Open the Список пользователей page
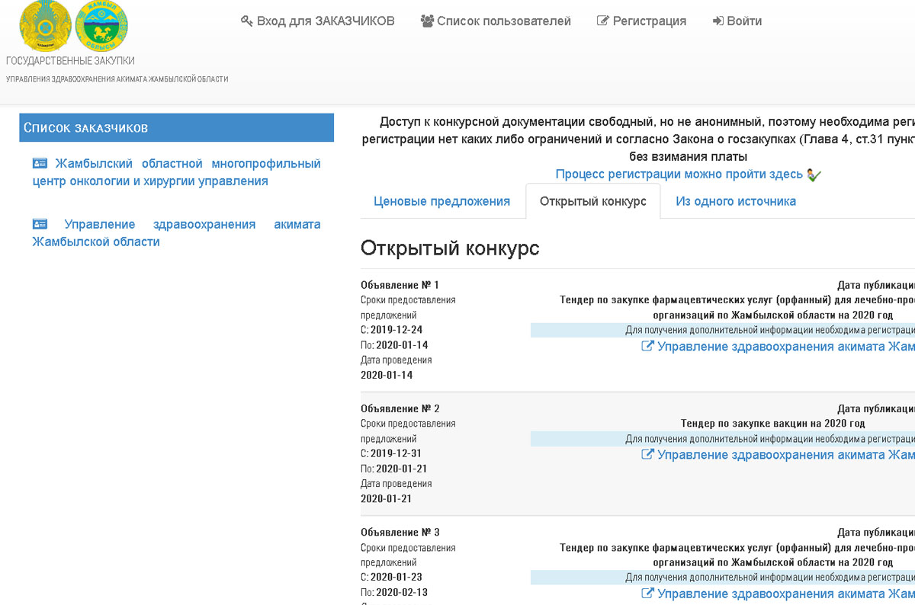 pyautogui.click(x=503, y=21)
